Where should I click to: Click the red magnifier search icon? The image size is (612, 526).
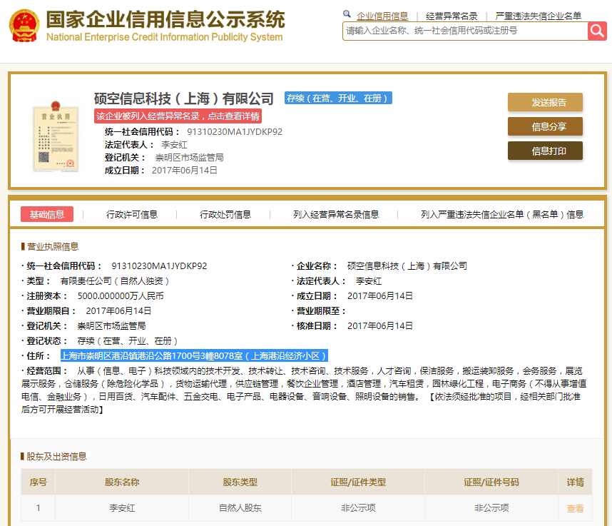click(597, 31)
